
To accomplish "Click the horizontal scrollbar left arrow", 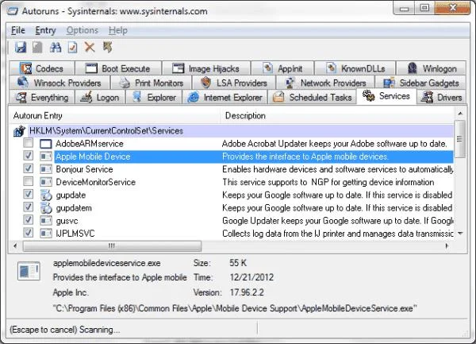I will [15, 245].
